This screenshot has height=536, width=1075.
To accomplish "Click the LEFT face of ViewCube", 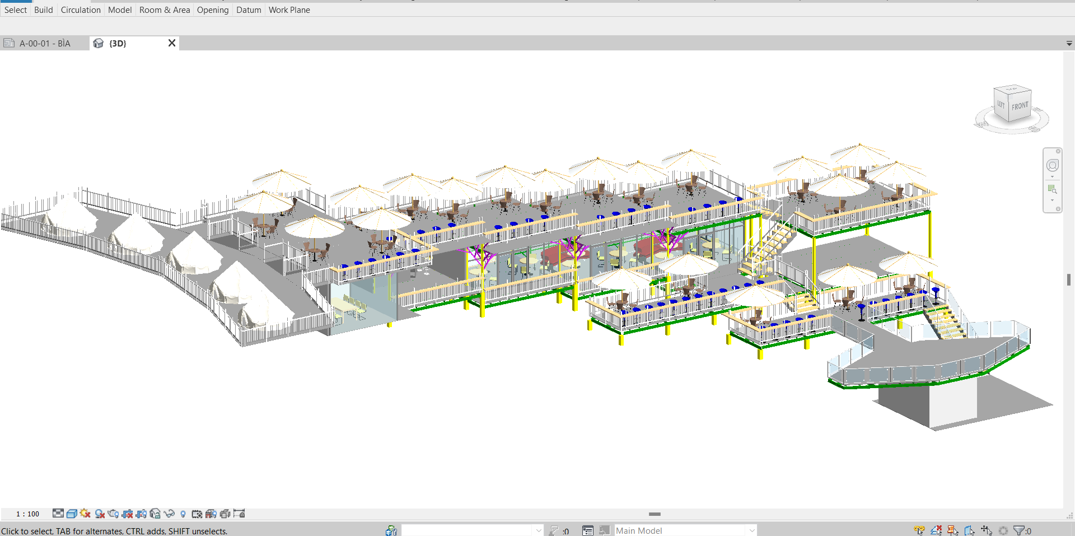I will click(1001, 104).
